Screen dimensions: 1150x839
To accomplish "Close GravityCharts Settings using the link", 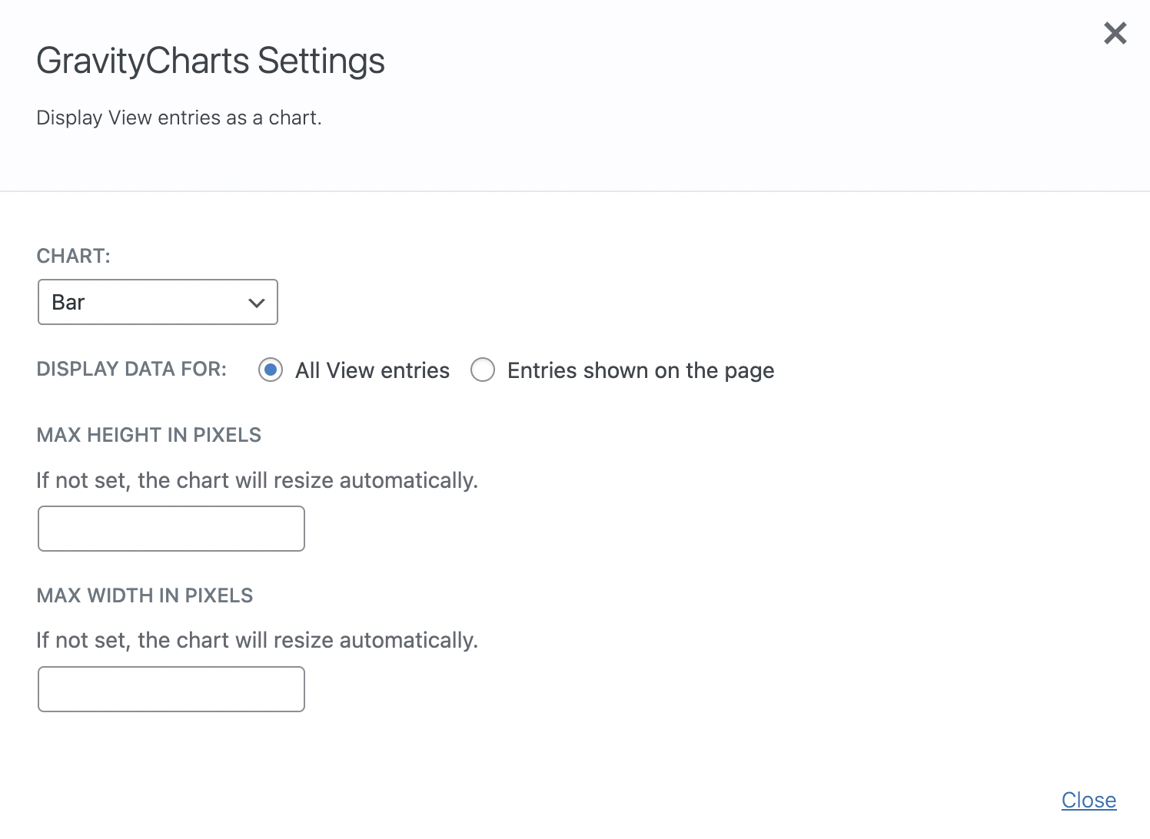I will click(1089, 800).
